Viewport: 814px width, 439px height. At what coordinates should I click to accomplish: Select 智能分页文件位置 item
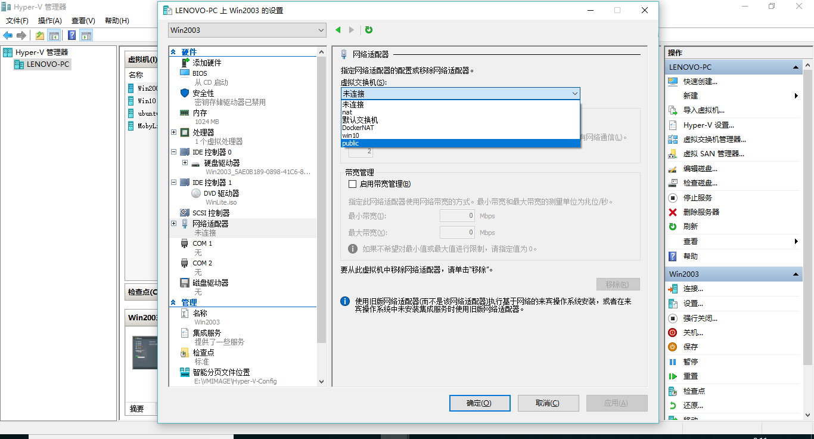pyautogui.click(x=221, y=372)
